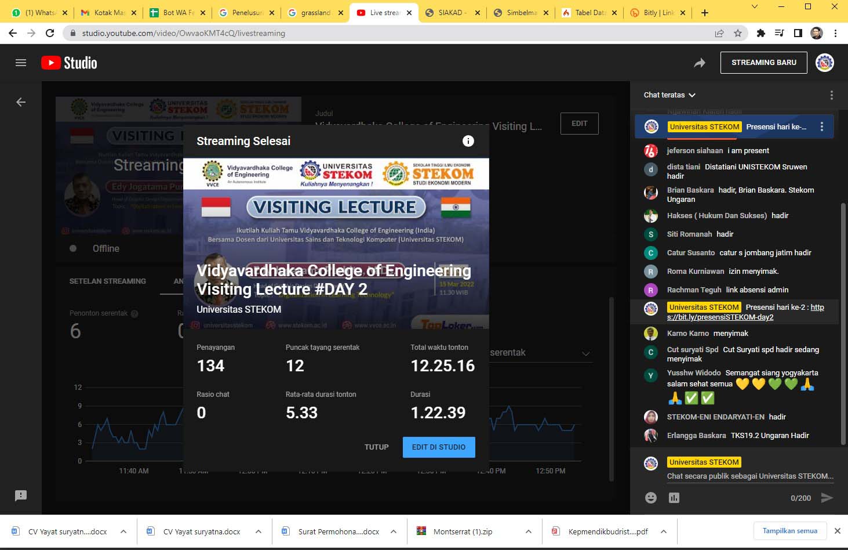
Task: Expand options for Surat Permohona....docx download
Action: [394, 531]
